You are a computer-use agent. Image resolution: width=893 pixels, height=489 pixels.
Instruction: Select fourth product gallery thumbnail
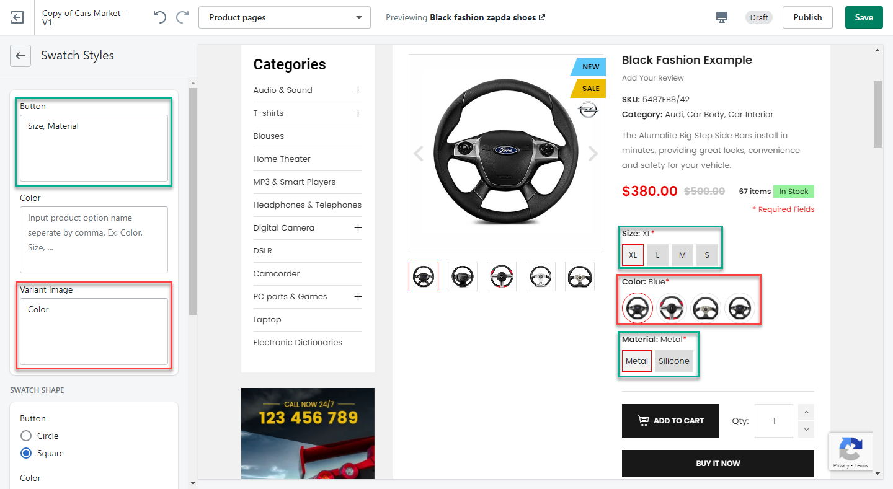[x=541, y=276]
